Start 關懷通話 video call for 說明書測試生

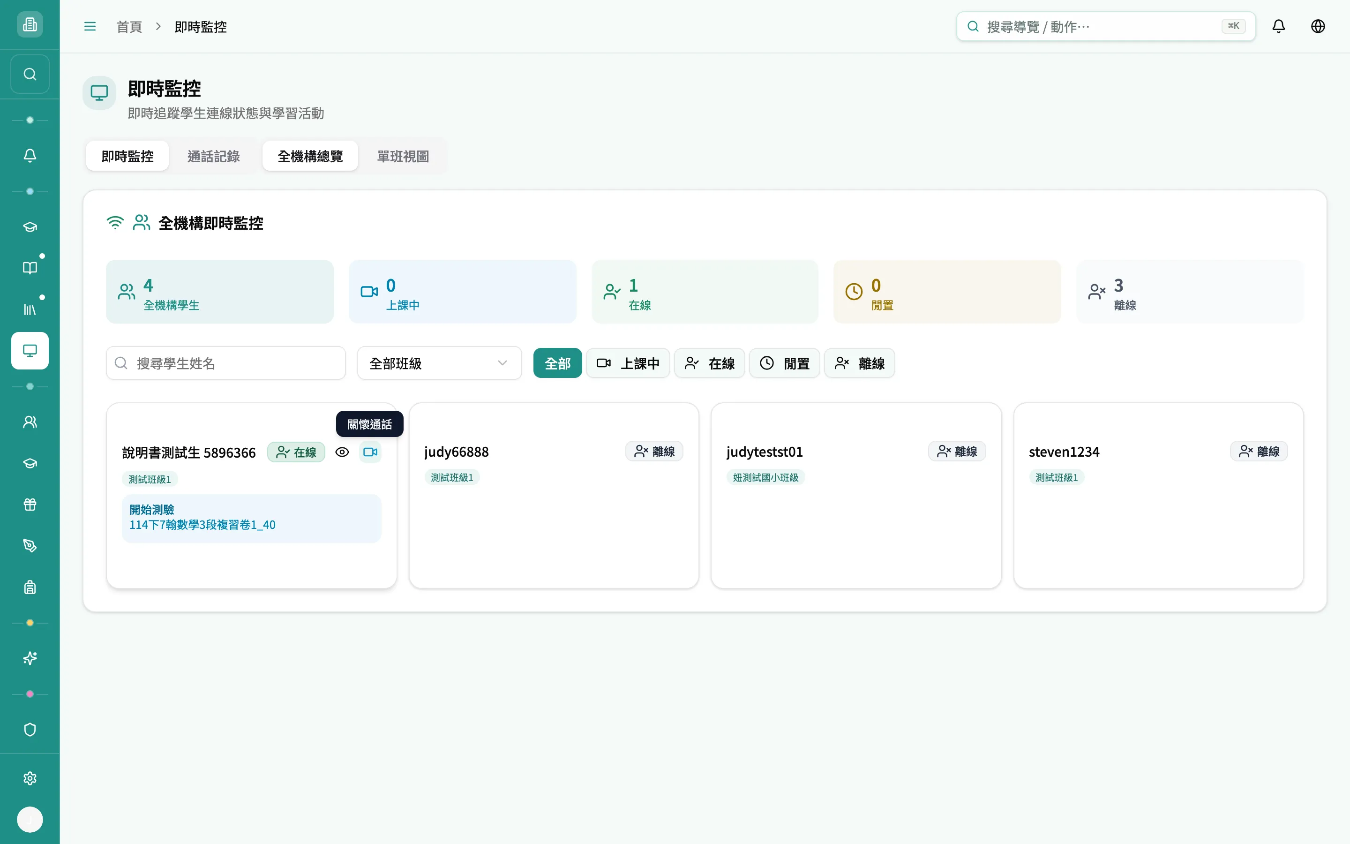pyautogui.click(x=370, y=452)
